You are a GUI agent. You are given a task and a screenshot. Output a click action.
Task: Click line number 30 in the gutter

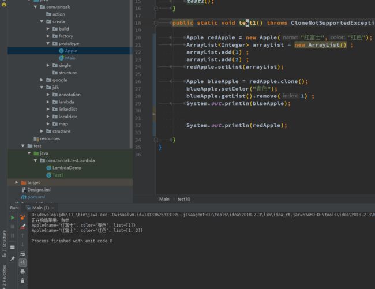coord(138,111)
